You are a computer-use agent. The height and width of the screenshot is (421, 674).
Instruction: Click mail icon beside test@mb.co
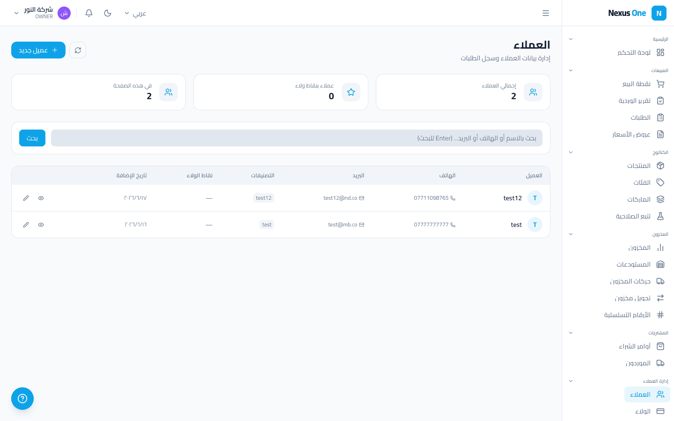click(x=361, y=225)
